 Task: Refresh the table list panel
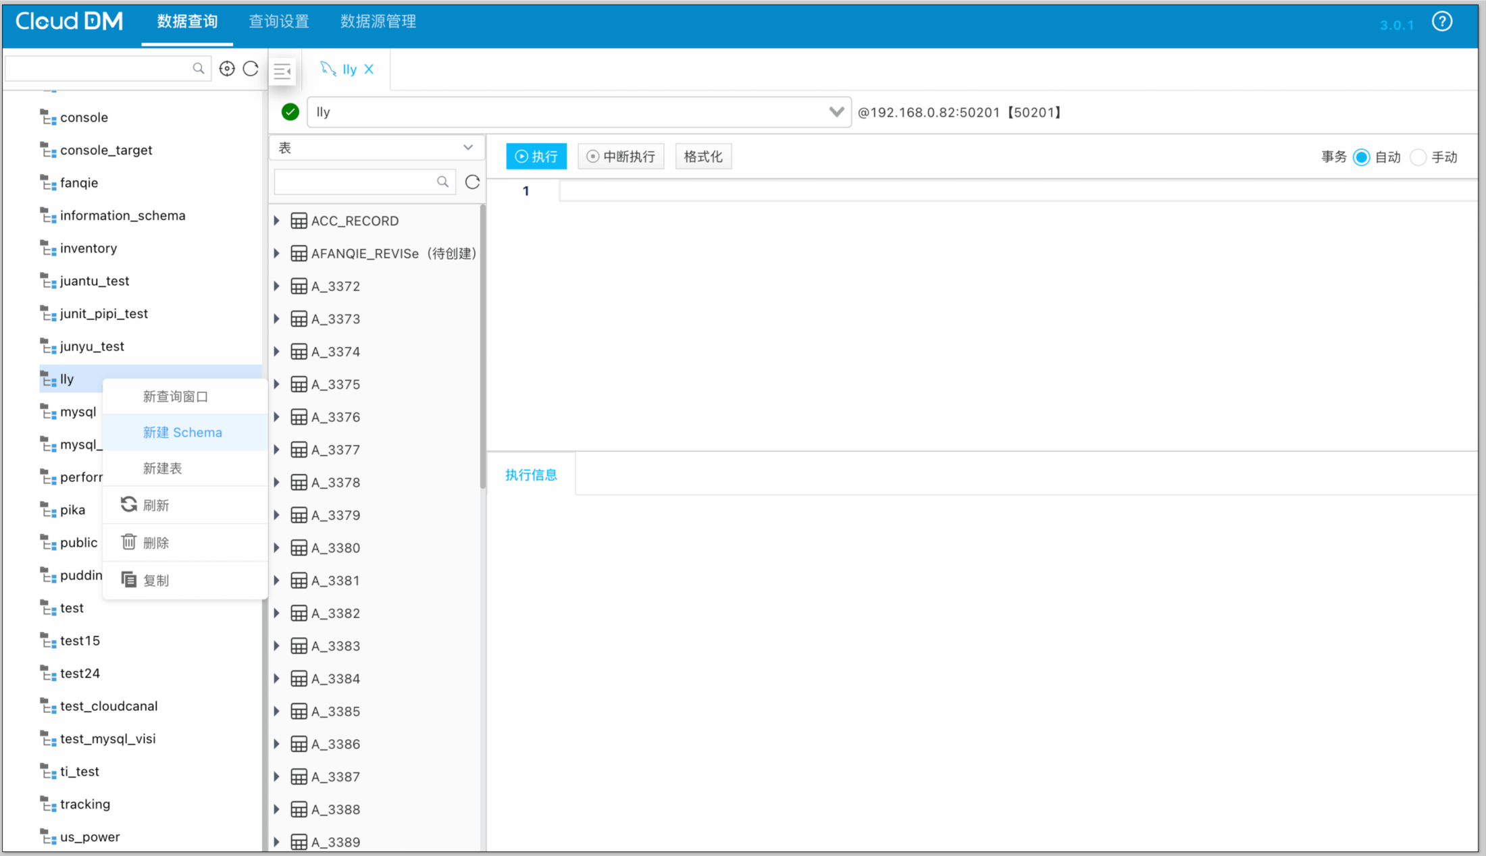(472, 182)
